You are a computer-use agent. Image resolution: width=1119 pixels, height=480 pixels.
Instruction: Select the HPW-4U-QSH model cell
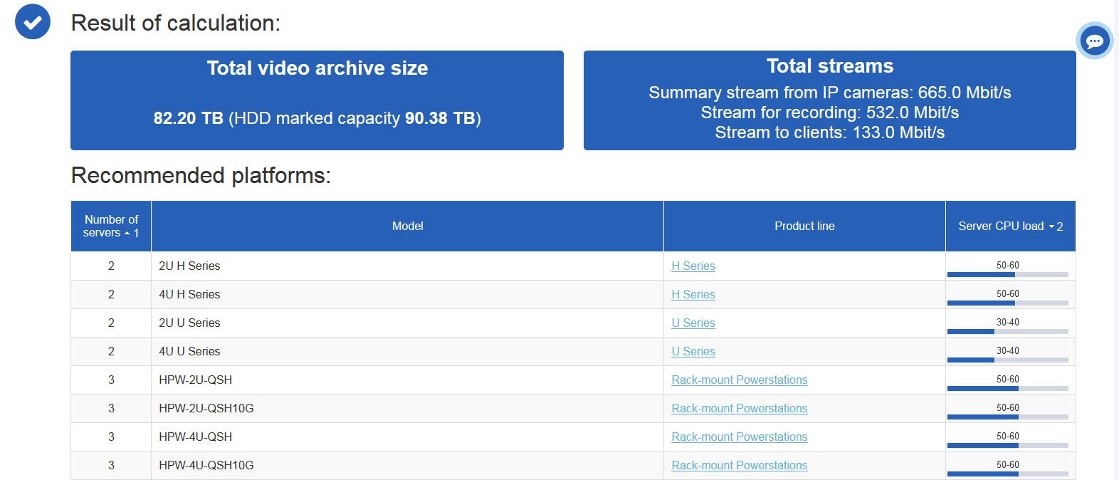point(407,437)
